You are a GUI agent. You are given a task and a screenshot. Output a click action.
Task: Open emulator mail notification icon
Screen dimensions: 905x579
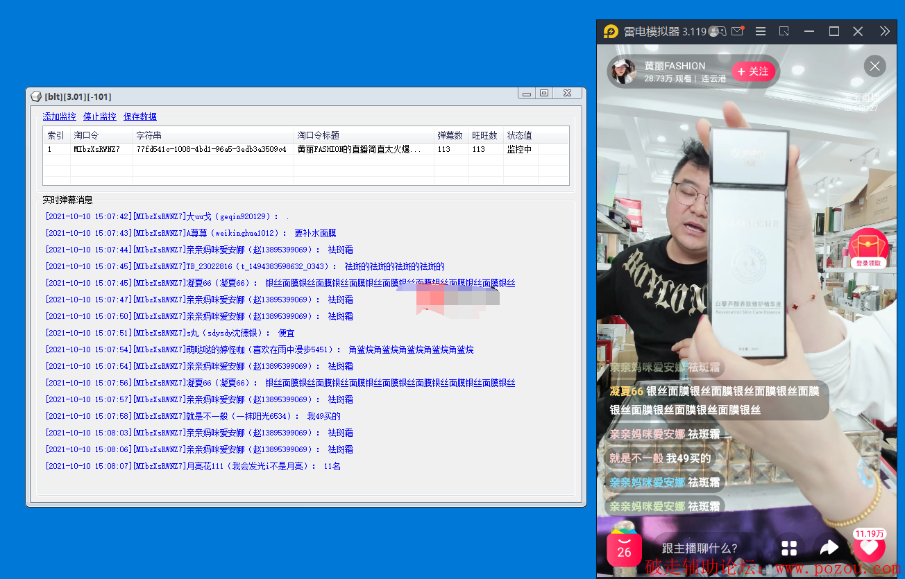click(x=737, y=31)
